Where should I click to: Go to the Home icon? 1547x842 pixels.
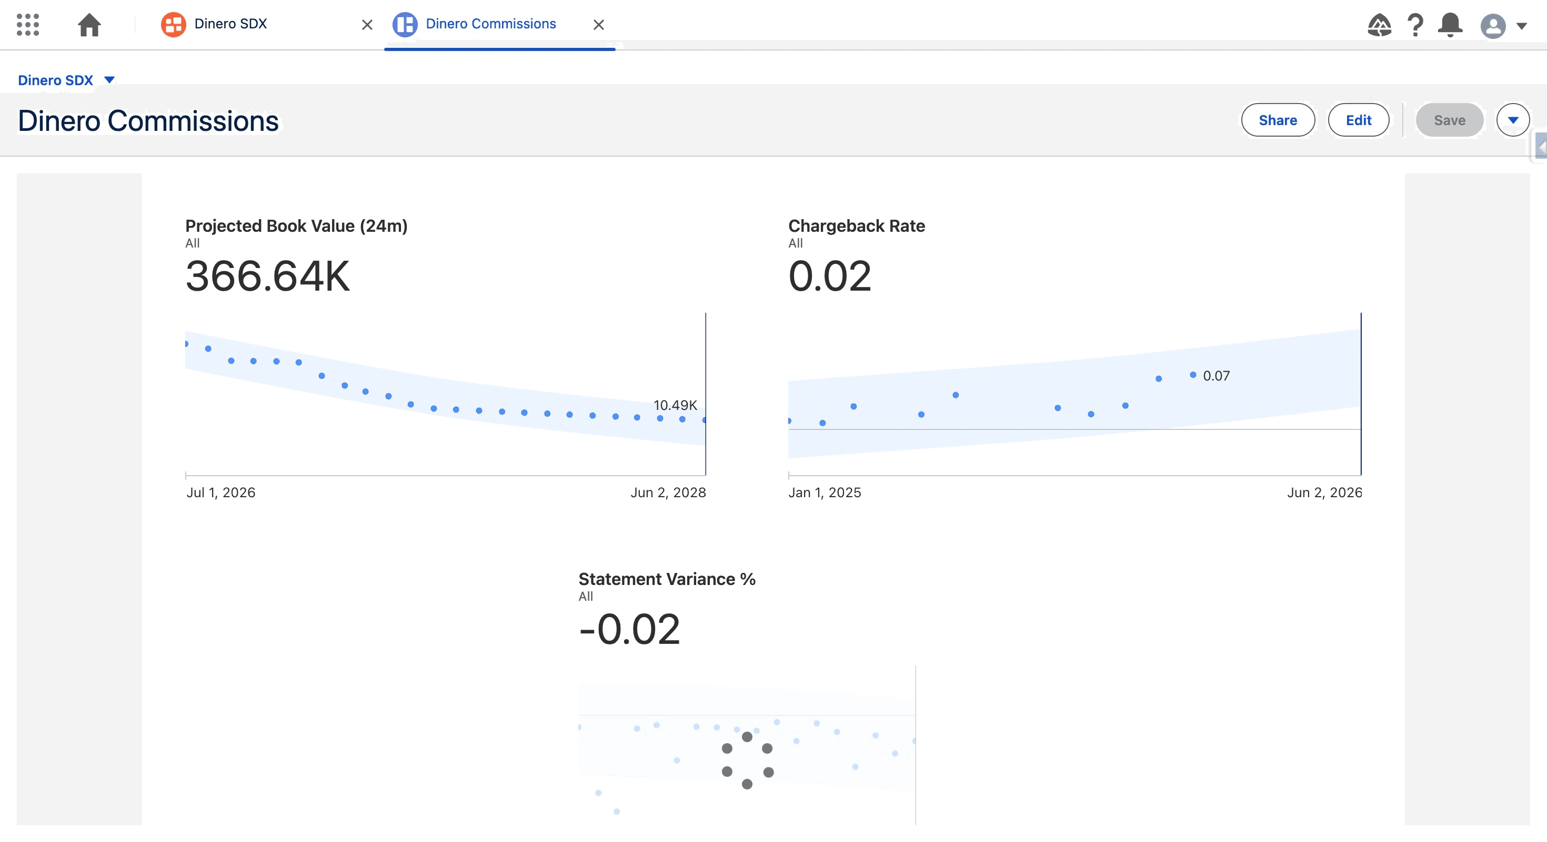point(89,25)
